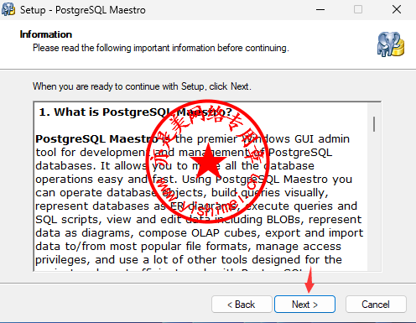Click the PostgreSQL elephant logo in header

point(391,44)
